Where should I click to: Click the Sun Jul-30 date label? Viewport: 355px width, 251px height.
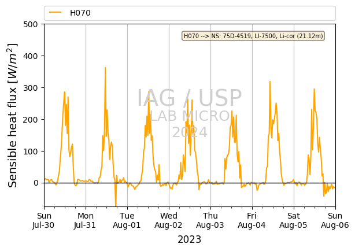(x=44, y=220)
